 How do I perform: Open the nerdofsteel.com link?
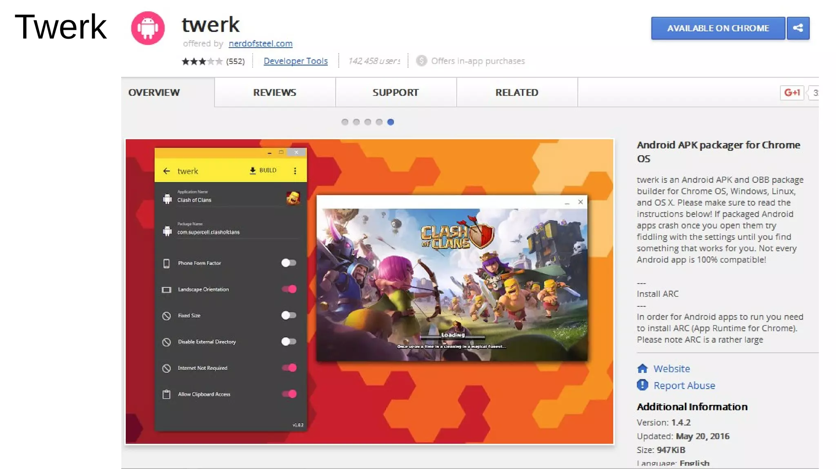click(260, 43)
